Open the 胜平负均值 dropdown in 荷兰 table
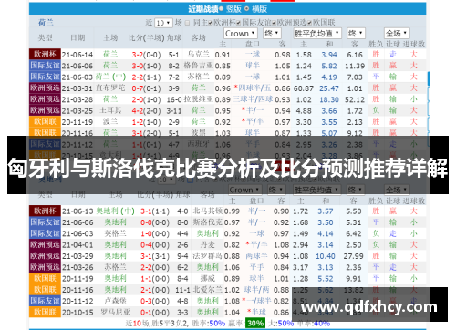Screen dimensions: 456x330 coord(317,33)
